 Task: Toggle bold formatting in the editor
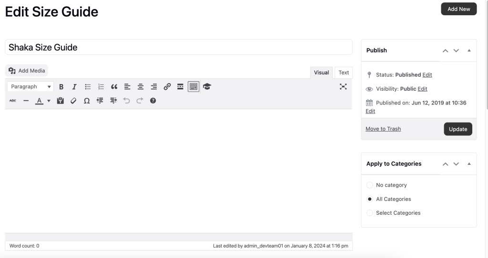coord(61,87)
